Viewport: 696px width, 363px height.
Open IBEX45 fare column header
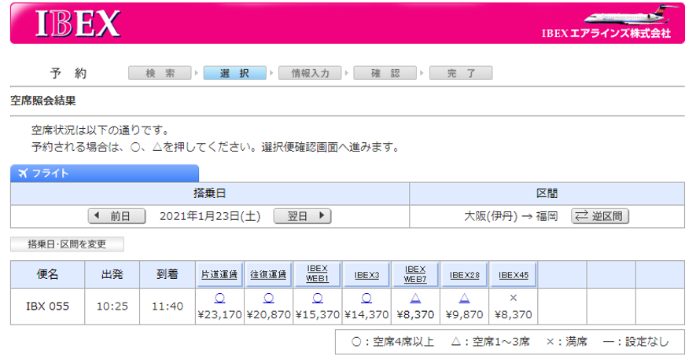[513, 275]
